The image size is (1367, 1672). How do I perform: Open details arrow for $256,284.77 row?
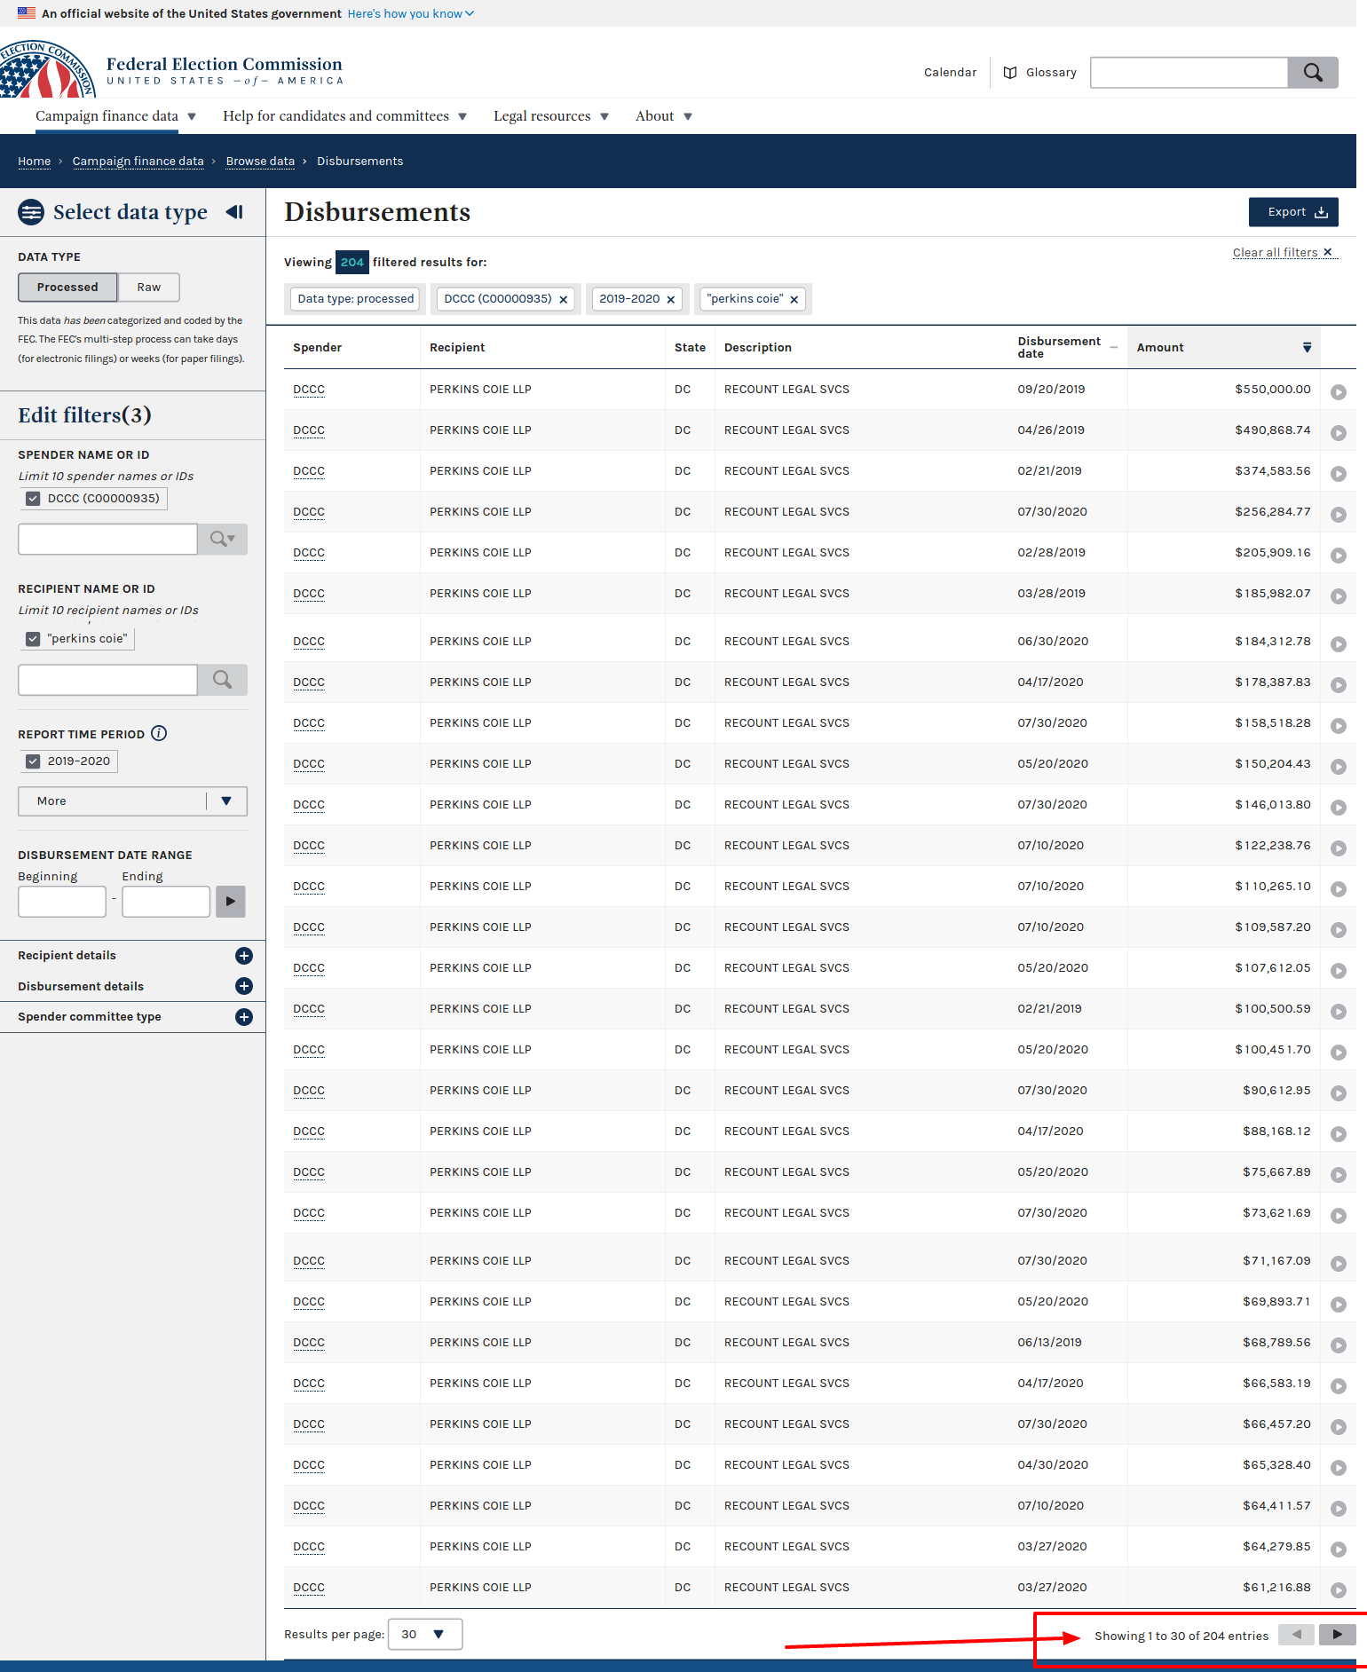point(1339,515)
